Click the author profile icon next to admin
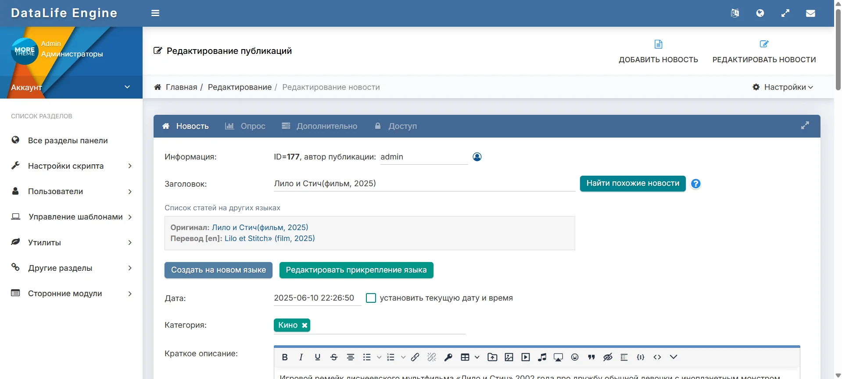This screenshot has height=379, width=842. pos(477,157)
